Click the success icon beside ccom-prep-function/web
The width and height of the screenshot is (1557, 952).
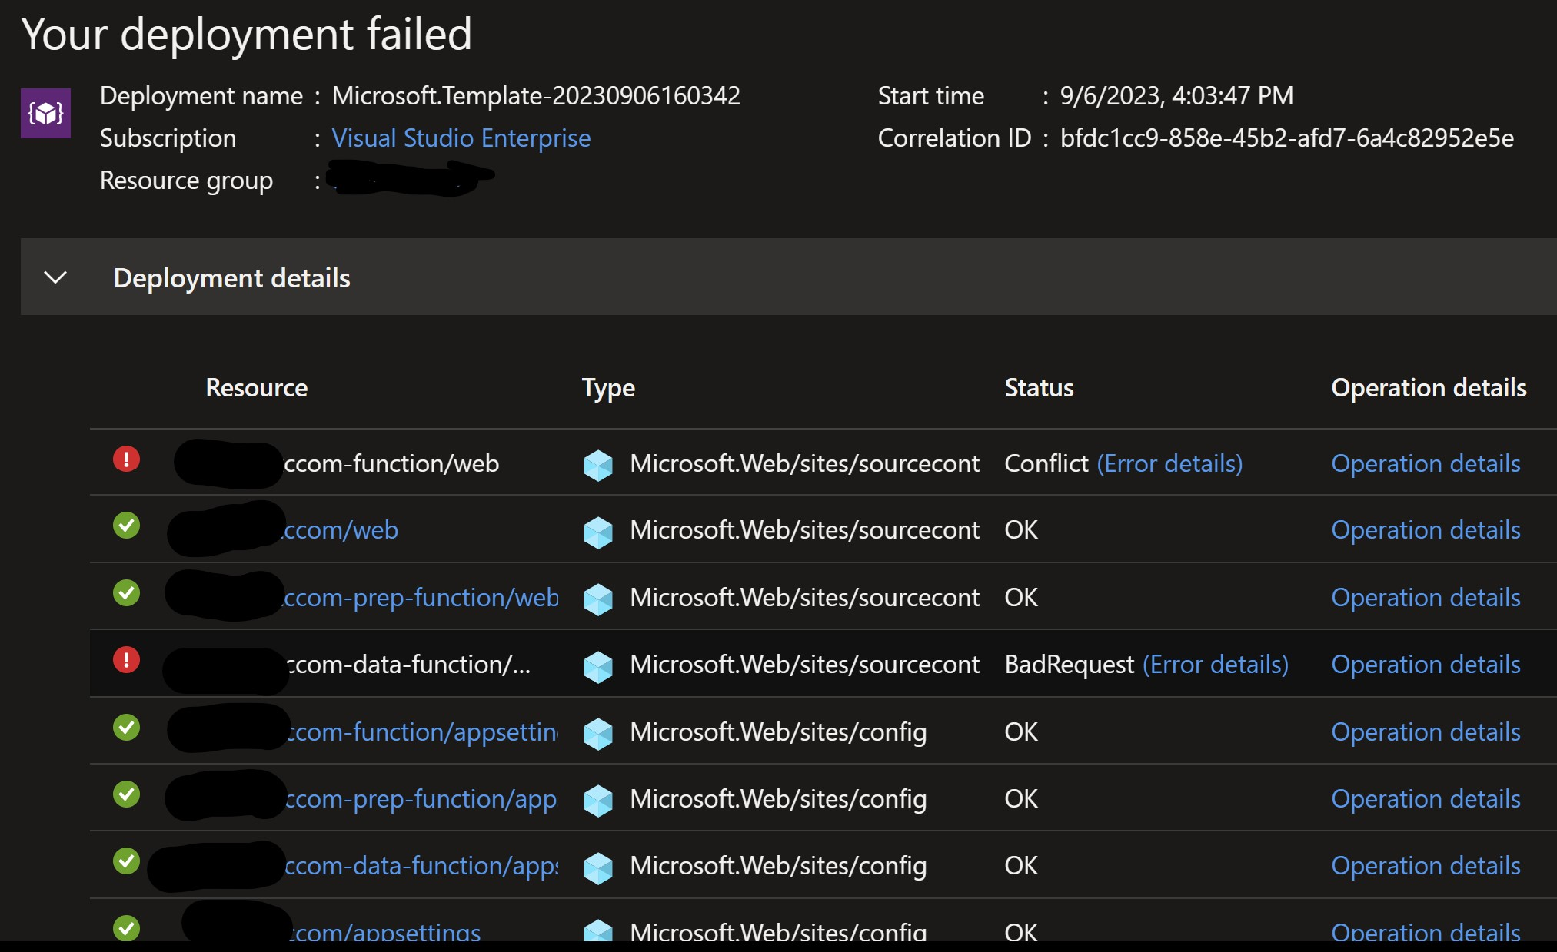point(126,592)
